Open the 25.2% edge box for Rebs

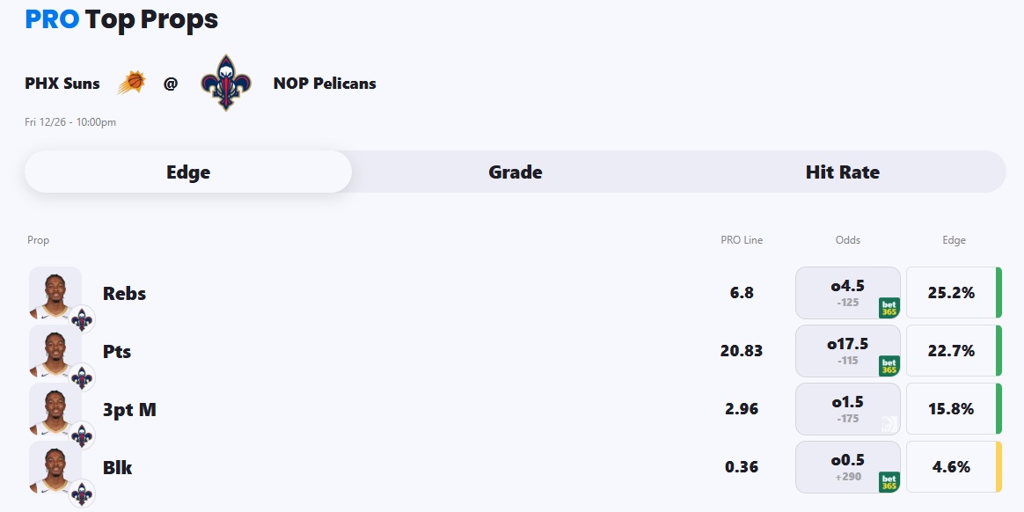click(x=952, y=293)
